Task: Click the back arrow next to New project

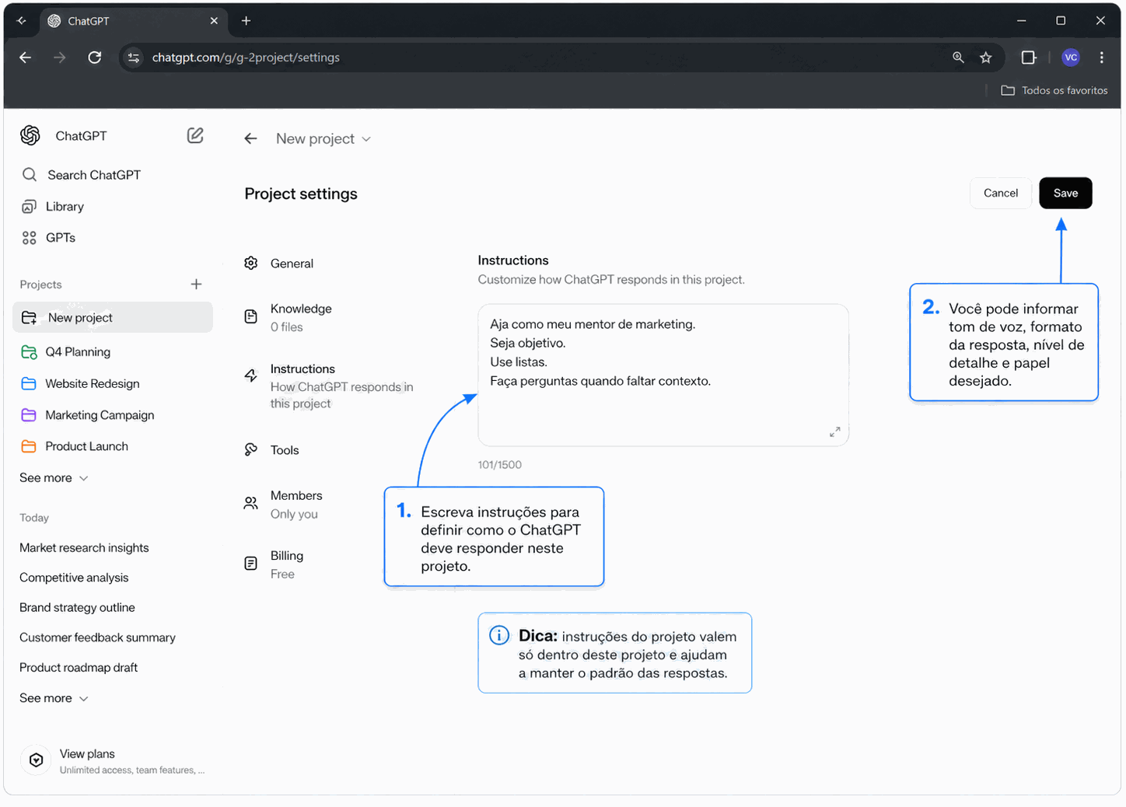Action: click(x=250, y=138)
